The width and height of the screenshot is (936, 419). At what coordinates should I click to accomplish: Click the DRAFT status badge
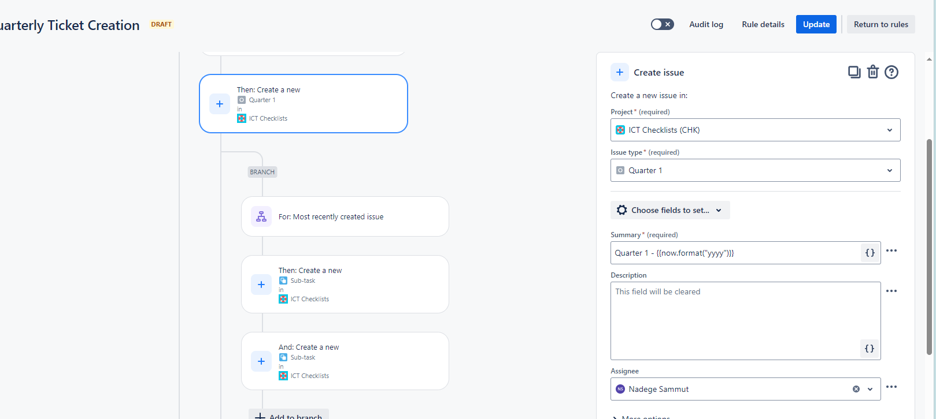tap(161, 24)
